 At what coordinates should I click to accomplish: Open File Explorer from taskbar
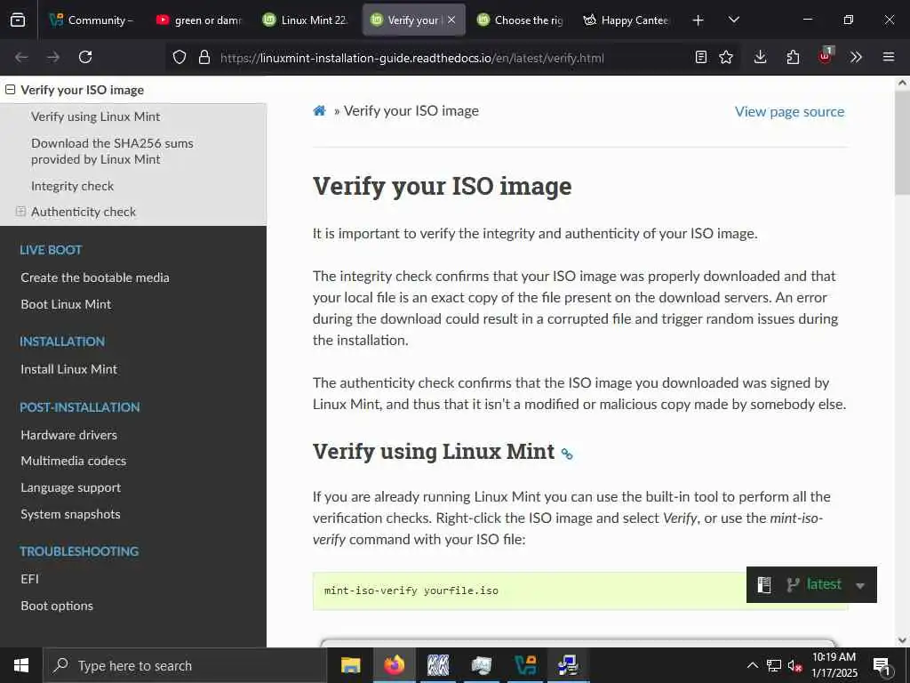click(x=350, y=665)
